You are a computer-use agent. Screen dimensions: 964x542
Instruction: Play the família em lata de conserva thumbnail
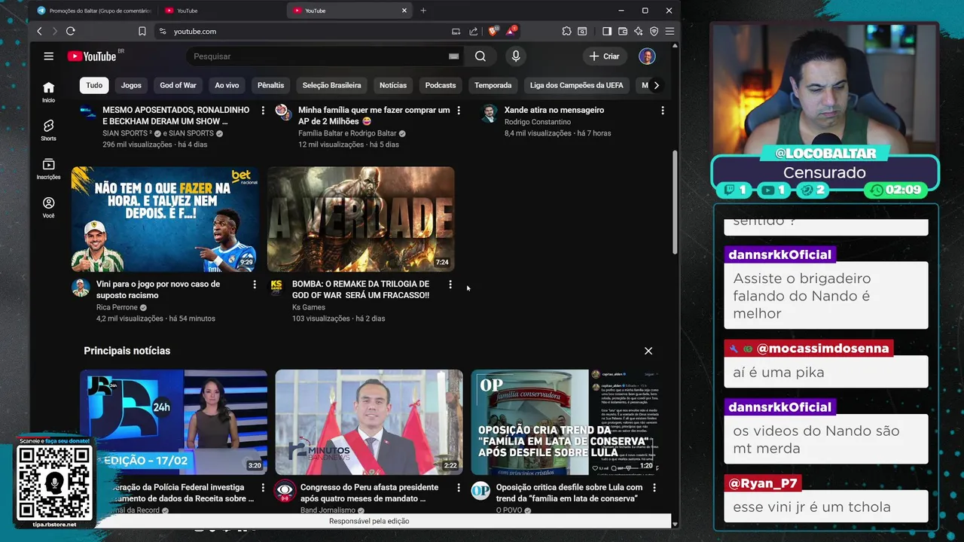click(565, 422)
